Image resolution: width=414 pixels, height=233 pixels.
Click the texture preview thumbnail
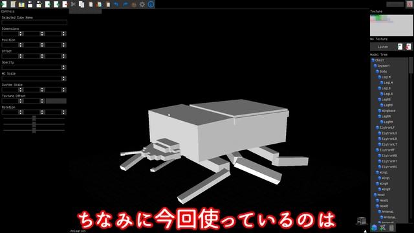point(391,25)
